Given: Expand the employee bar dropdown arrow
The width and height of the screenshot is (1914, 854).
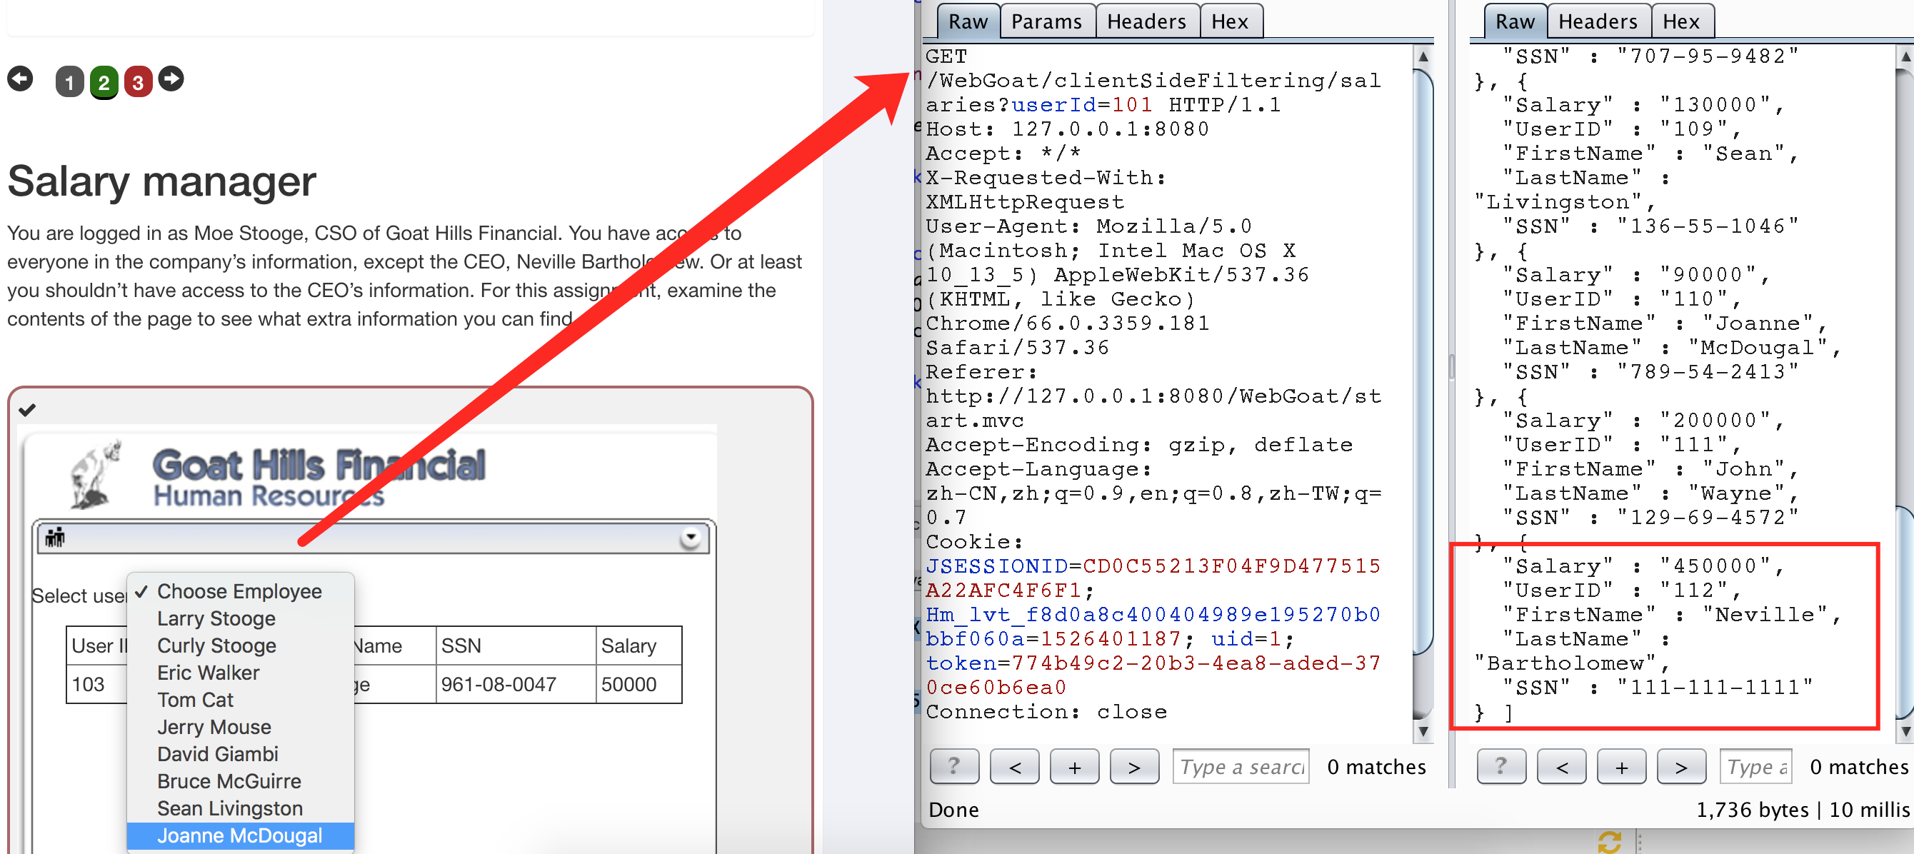Looking at the screenshot, I should 691,537.
